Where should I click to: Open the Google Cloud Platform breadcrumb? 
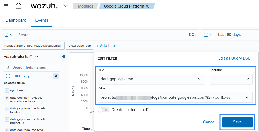click(x=124, y=6)
